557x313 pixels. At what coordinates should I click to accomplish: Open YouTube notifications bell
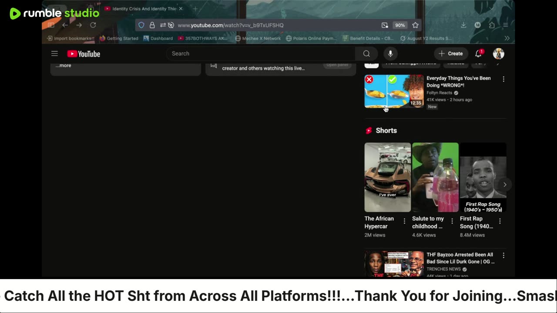tap(479, 53)
